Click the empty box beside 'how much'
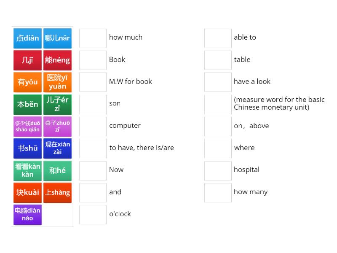The width and height of the screenshot is (337, 253). click(93, 38)
